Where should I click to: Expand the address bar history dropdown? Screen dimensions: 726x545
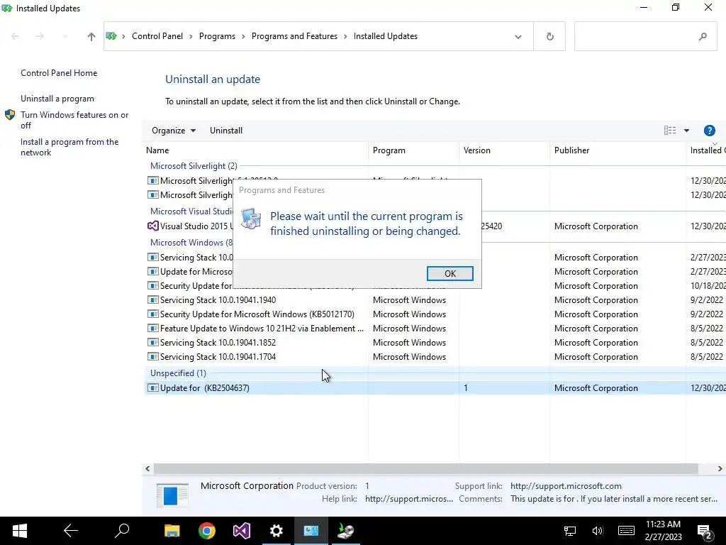pyautogui.click(x=518, y=36)
